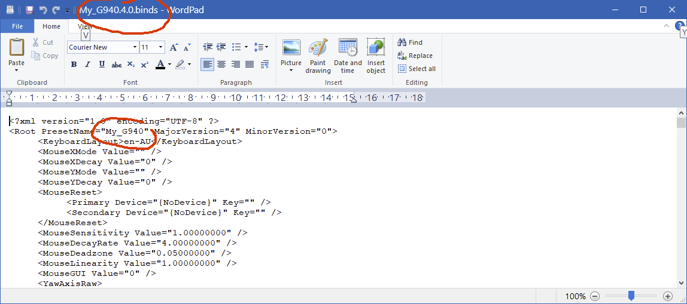Click the 100% zoom level text

tap(575, 296)
